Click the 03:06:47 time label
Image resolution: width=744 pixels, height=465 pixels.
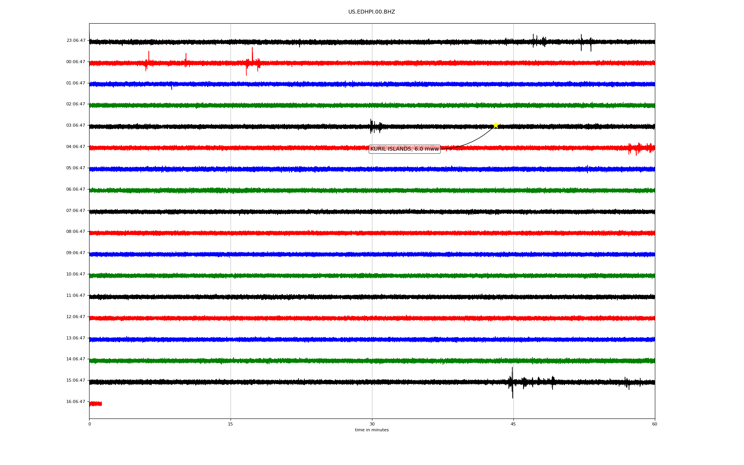coord(76,125)
